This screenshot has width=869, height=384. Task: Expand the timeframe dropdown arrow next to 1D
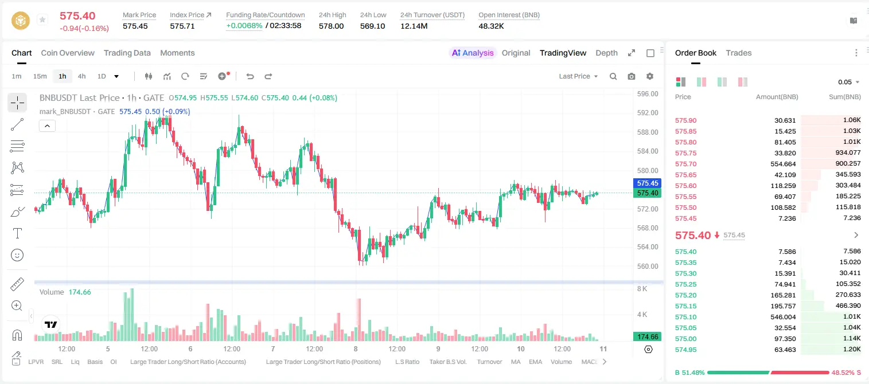point(116,76)
